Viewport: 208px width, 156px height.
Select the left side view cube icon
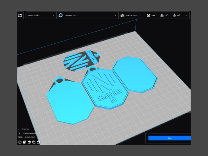[x=34, y=142]
